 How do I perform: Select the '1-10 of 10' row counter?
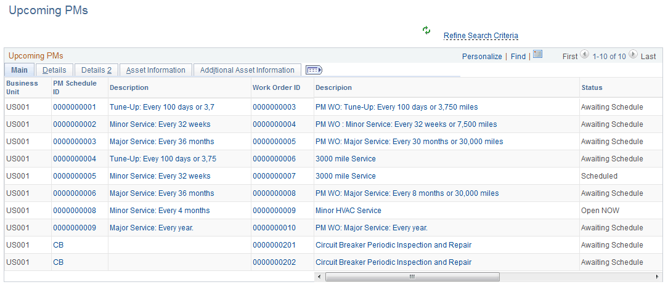click(609, 56)
